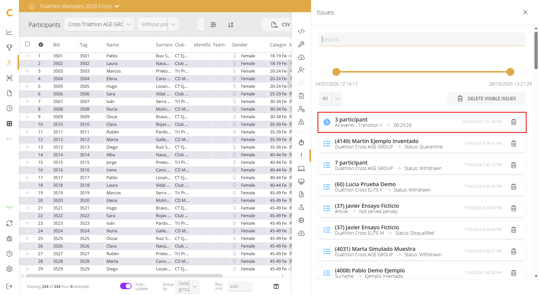This screenshot has height=295, width=539.
Task: Delete the 3 participant Transition 1 issue
Action: coord(513,122)
